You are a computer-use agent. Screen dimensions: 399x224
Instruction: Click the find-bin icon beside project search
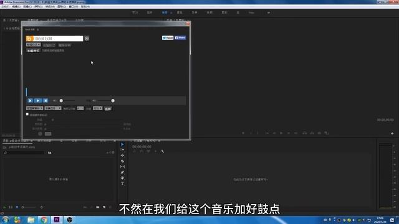pos(50,152)
